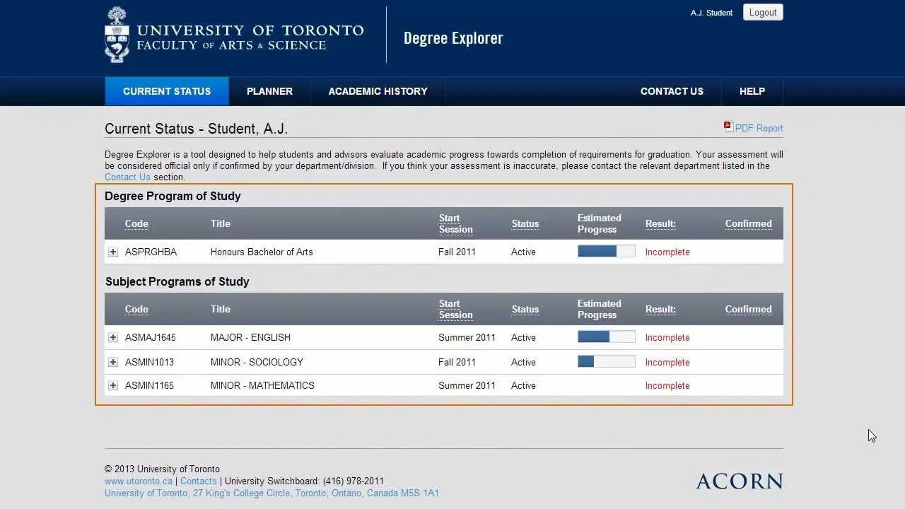
Task: Sort degree table by Code header
Action: point(136,223)
